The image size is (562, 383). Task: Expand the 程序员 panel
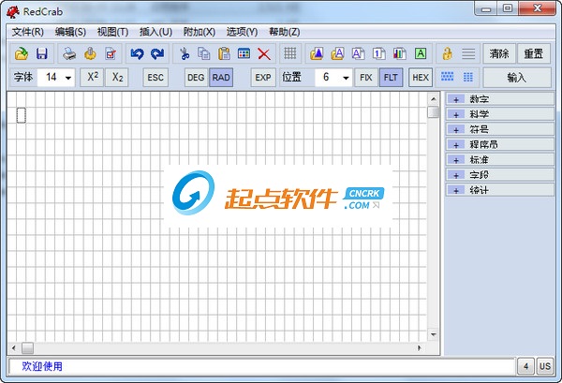[x=499, y=144]
